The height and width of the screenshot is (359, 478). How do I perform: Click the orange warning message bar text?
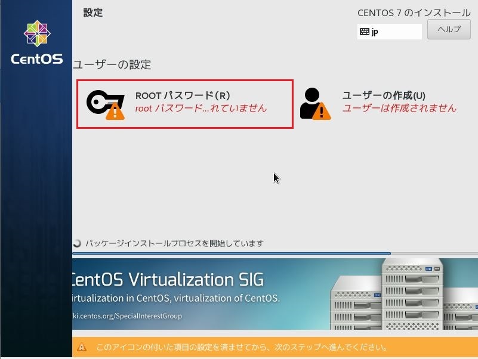(242, 347)
